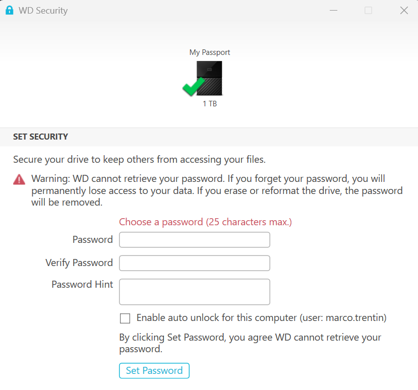Click the maximize icon in the title bar

tap(368, 10)
